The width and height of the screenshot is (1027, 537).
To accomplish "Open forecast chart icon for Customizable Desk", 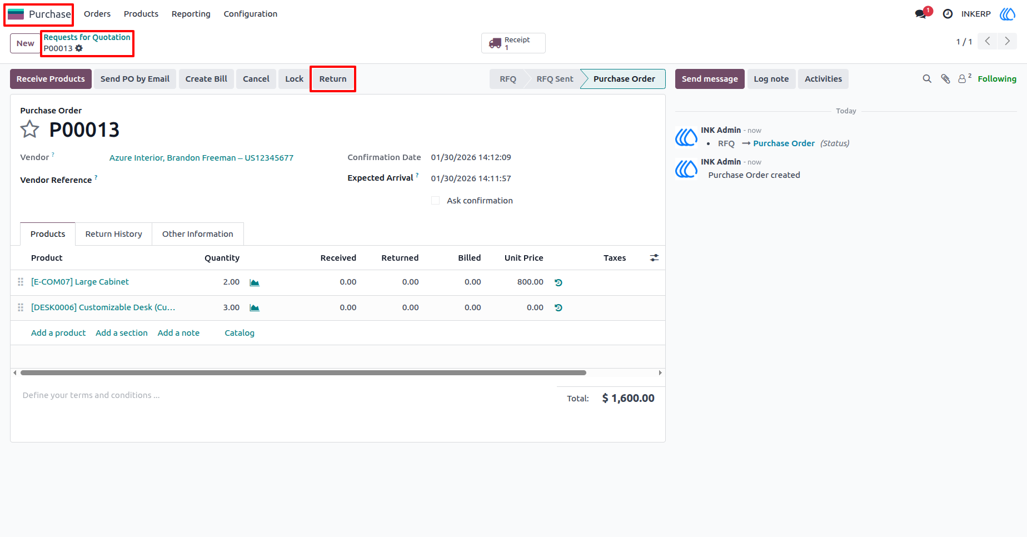I will [x=255, y=308].
